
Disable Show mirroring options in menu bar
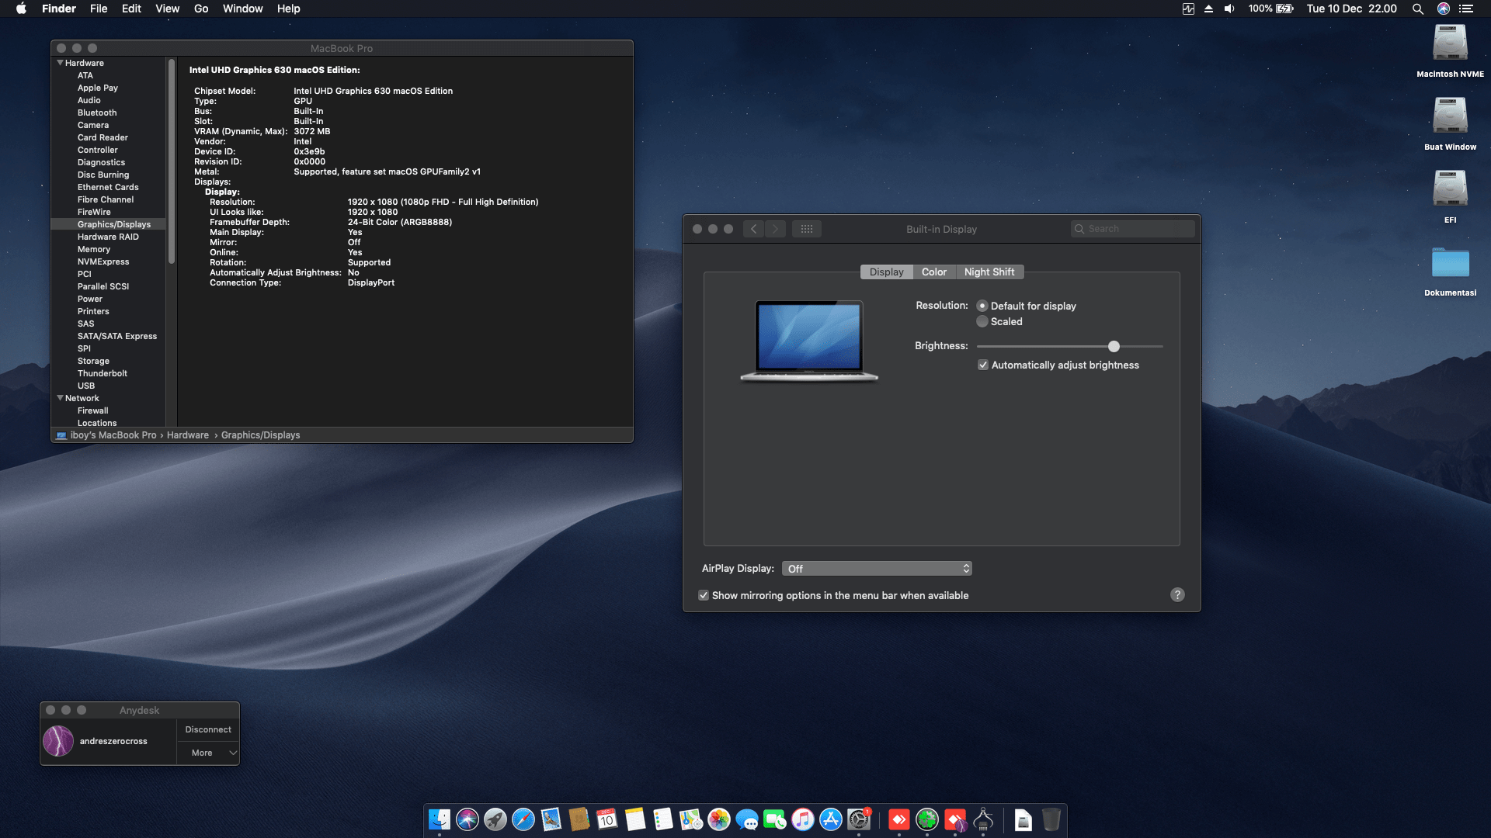pyautogui.click(x=704, y=595)
